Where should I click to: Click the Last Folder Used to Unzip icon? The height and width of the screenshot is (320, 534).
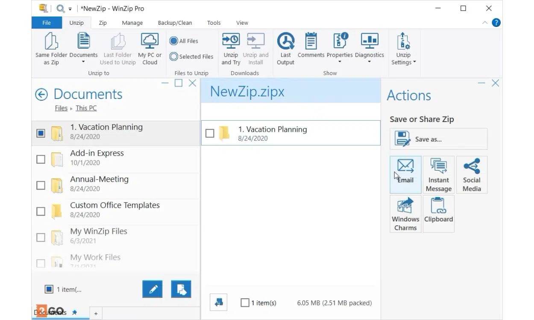(117, 41)
